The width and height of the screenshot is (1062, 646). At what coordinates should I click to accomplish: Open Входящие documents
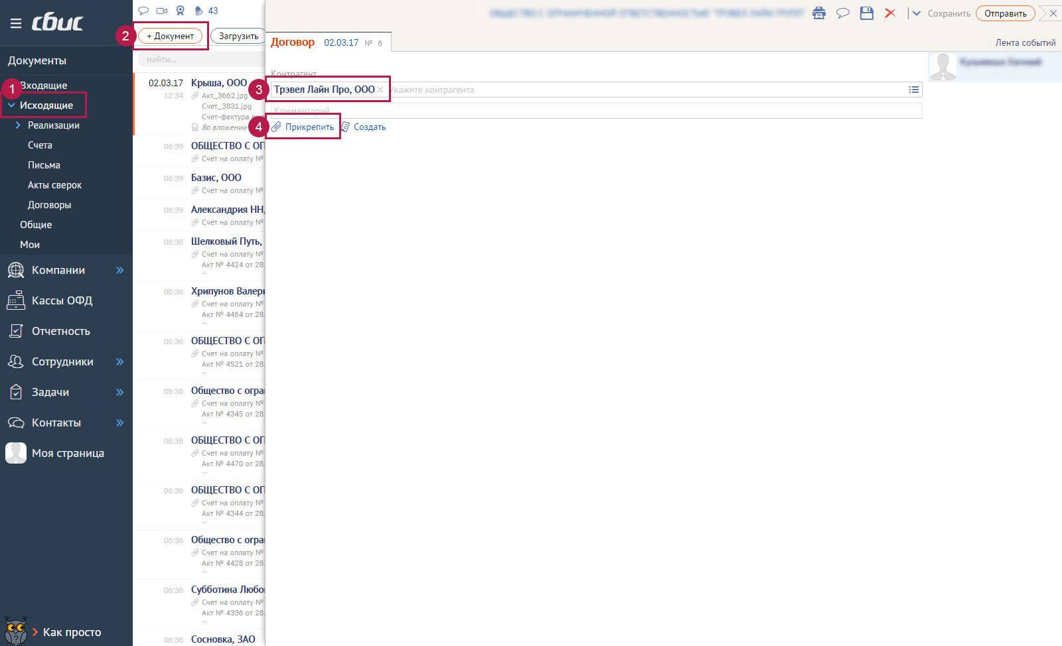pyautogui.click(x=43, y=86)
